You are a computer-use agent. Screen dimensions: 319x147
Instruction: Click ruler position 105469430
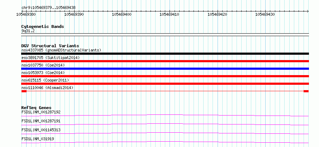pyautogui.click(x=265, y=14)
